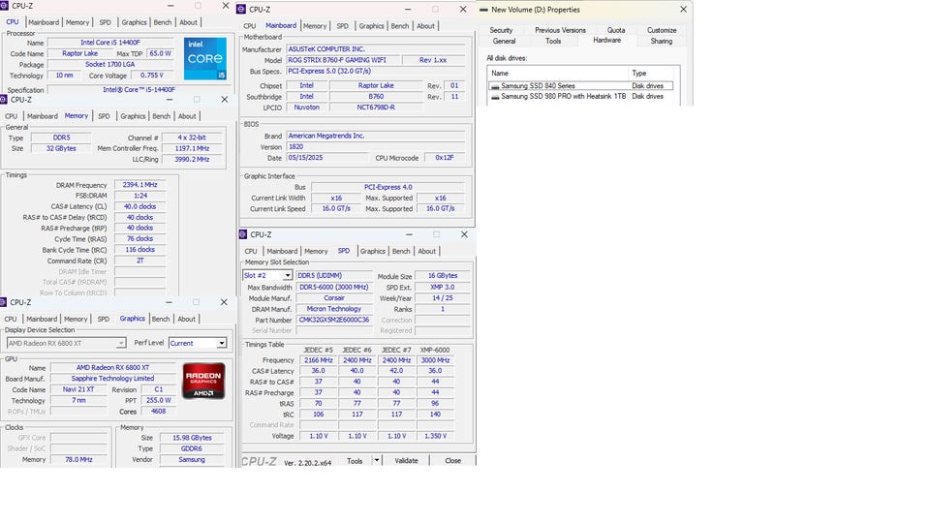Click the Code Name field Raptor Lake in processor window

(80, 53)
